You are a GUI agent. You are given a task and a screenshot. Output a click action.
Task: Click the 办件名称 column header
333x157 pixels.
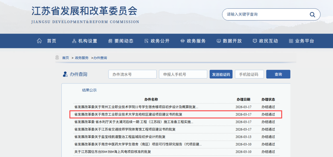point(151,99)
